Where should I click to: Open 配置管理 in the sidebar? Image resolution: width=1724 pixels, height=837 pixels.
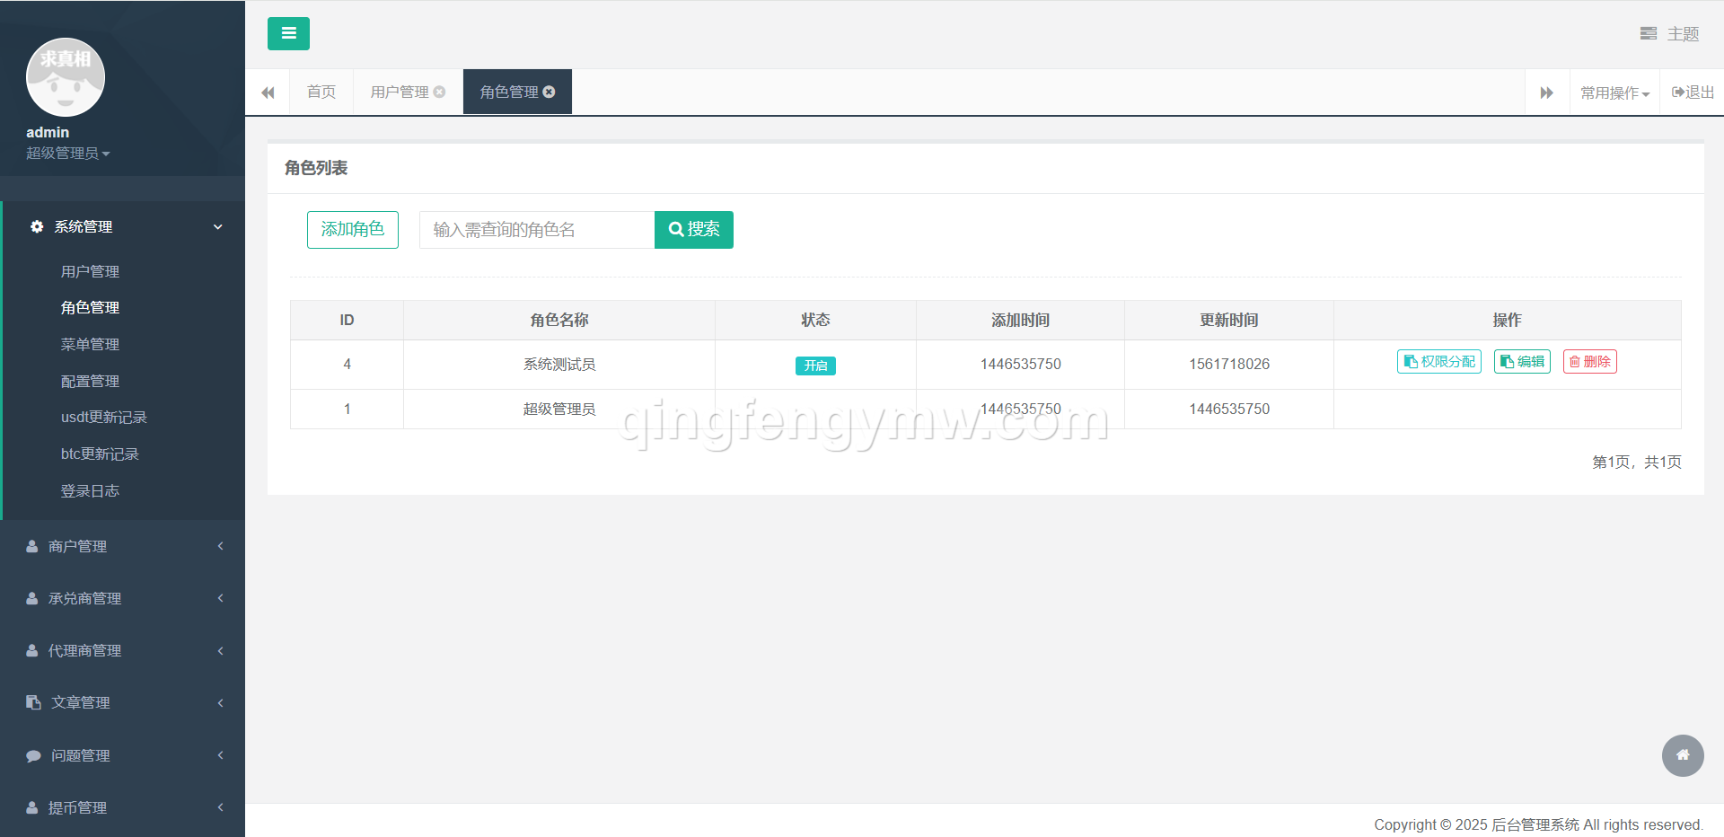(x=90, y=381)
